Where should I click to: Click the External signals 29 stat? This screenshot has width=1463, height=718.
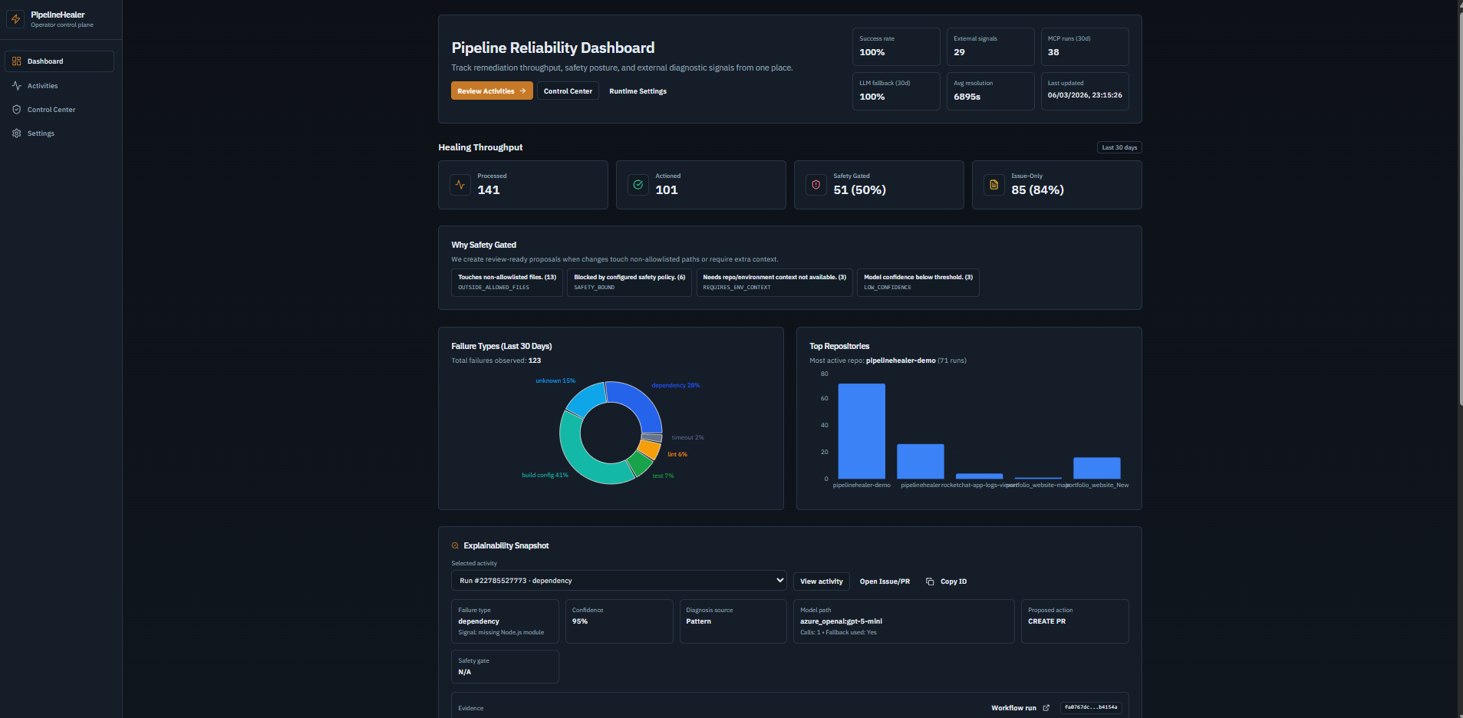[x=990, y=47]
